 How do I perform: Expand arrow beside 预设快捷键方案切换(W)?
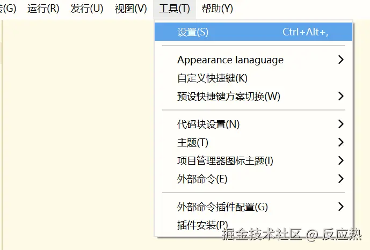(341, 97)
